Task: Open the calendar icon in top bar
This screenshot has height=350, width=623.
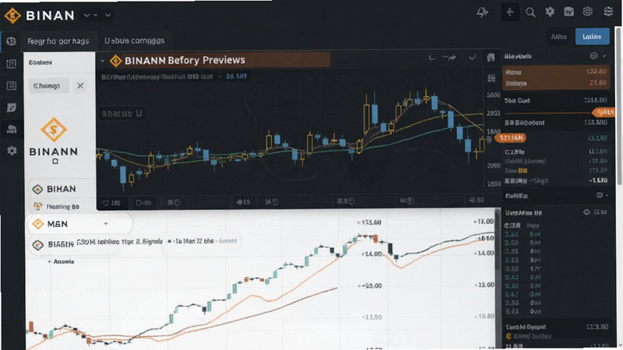Action: [x=569, y=12]
